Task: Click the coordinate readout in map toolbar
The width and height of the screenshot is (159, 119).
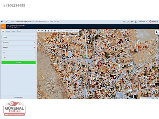Action: [x=69, y=31]
